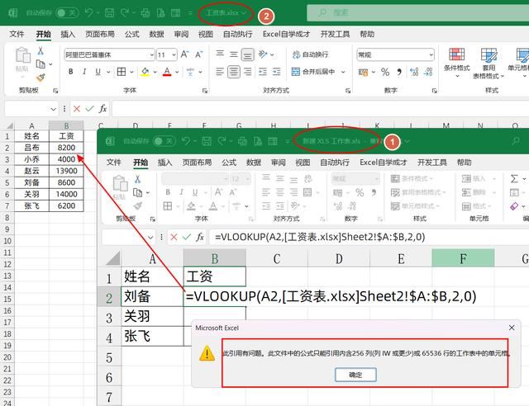Click the font color red A swatch

click(x=166, y=72)
